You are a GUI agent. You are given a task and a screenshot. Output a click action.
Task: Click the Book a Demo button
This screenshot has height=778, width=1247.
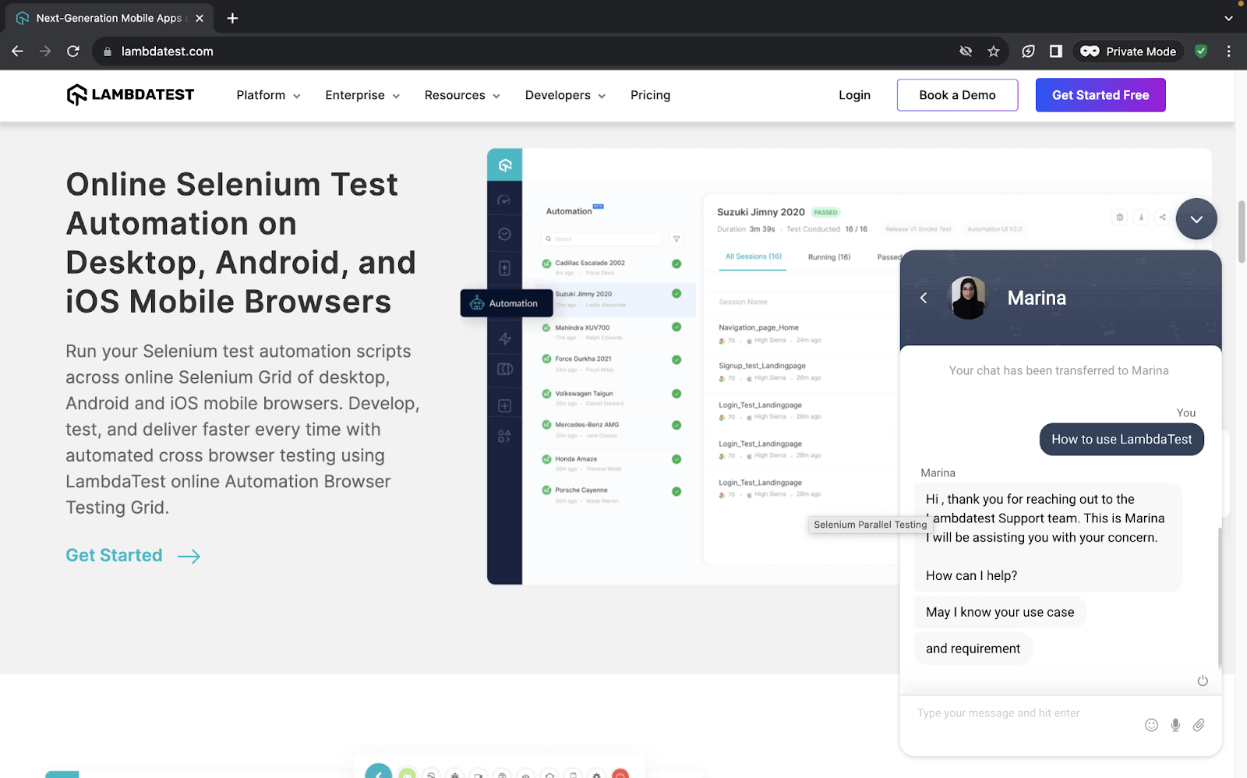pos(957,95)
